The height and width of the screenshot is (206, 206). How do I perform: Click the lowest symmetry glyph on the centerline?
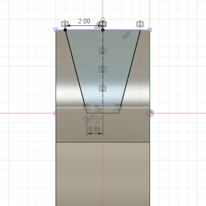pos(103,89)
